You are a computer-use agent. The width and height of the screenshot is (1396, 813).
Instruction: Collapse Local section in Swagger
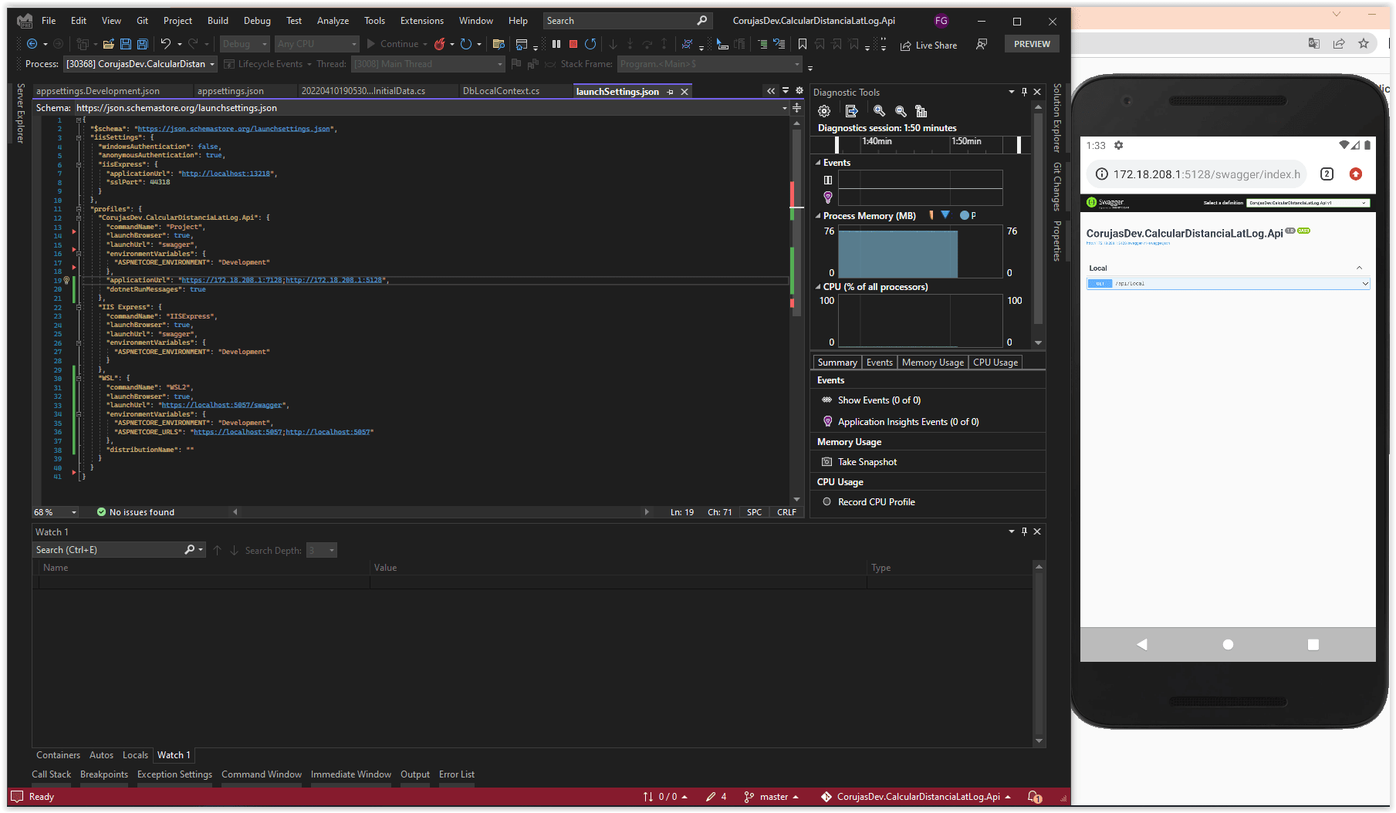[1359, 268]
